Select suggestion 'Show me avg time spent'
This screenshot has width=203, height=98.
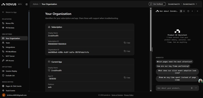[x=177, y=79]
